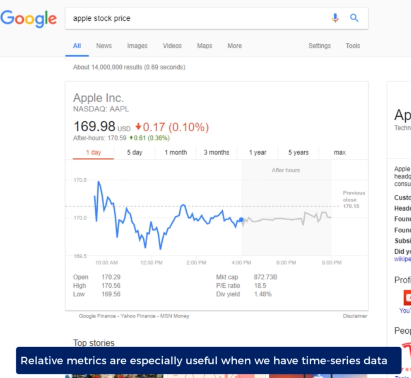Open the News search tab
Screen dimensions: 411x378
[104, 46]
